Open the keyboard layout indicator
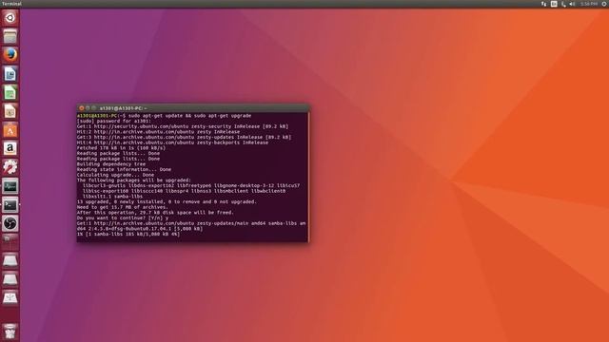The image size is (609, 342). [554, 4]
